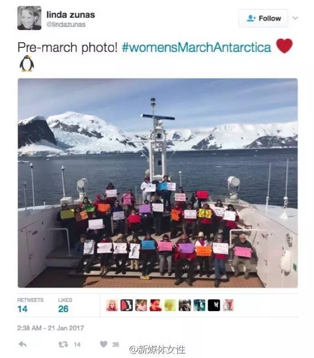The width and height of the screenshot is (314, 358).
Task: Follow linda zunas
Action: point(263,18)
